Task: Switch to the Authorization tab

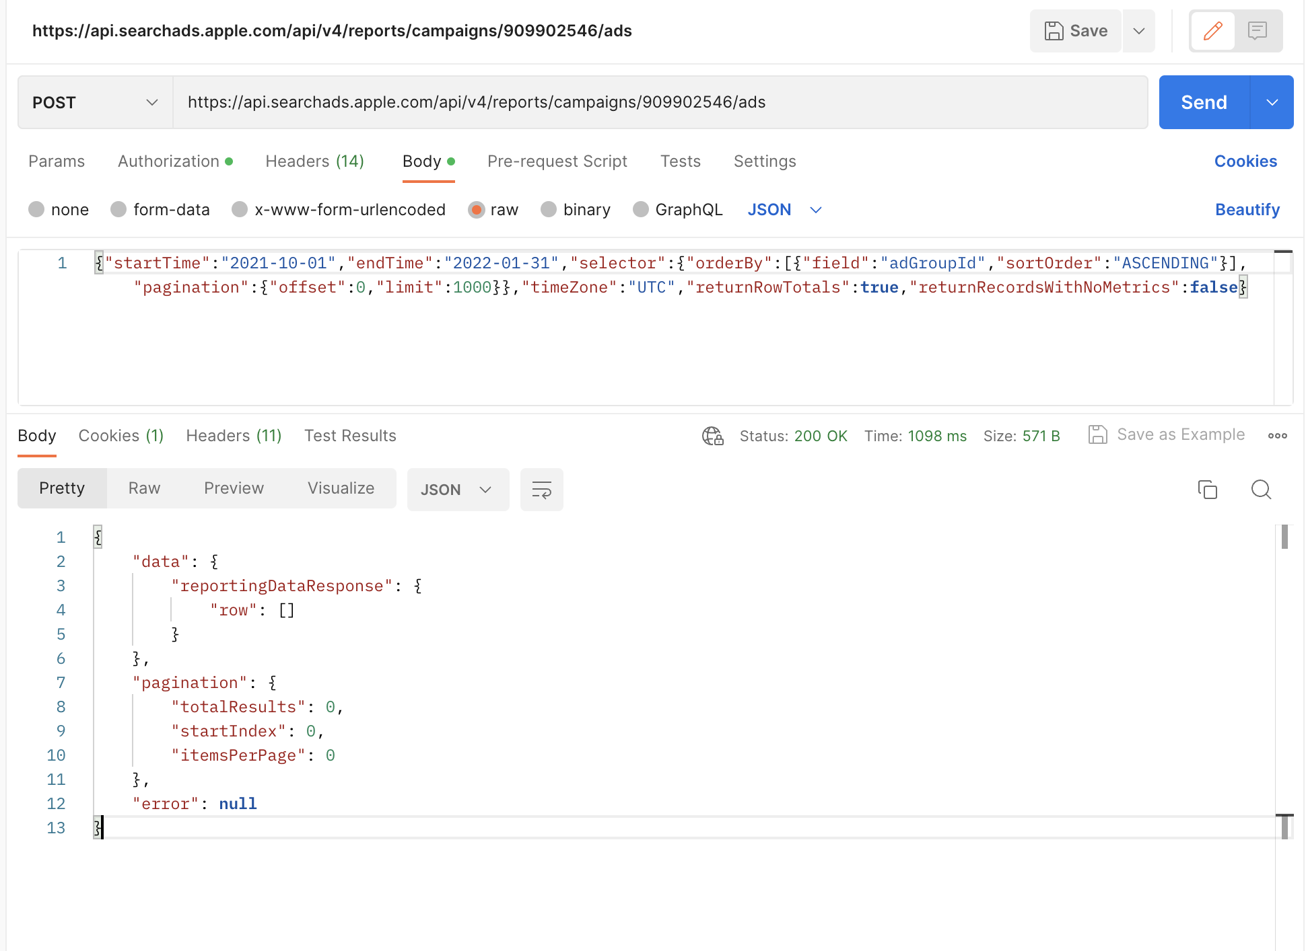Action: [168, 161]
